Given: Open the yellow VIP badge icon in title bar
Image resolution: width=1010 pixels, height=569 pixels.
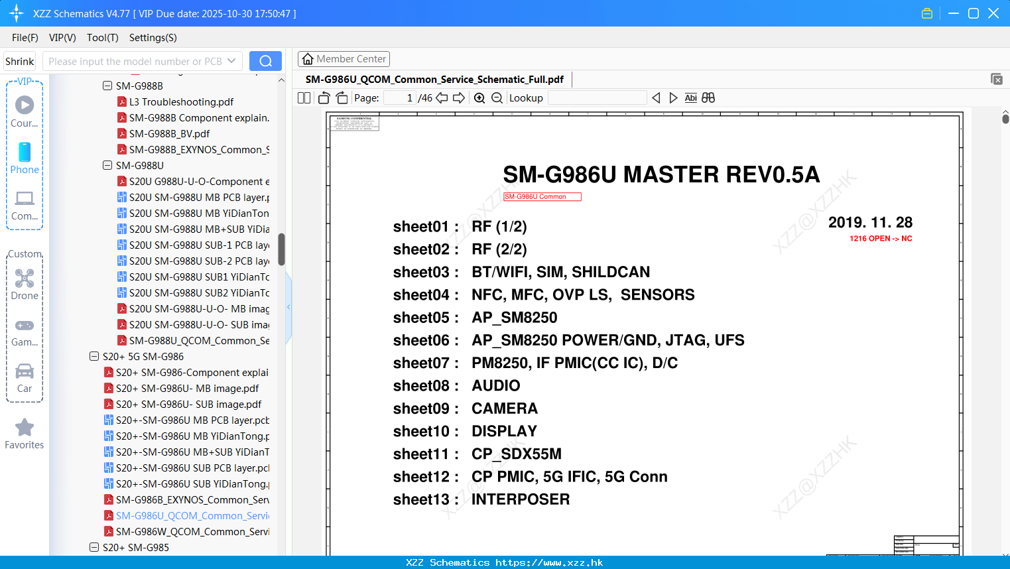Looking at the screenshot, I should (927, 13).
